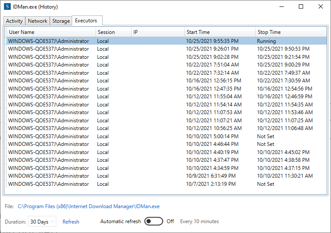
Task: Click stop time 10/10/2021 4:38:58 PM
Action: pyautogui.click(x=283, y=160)
